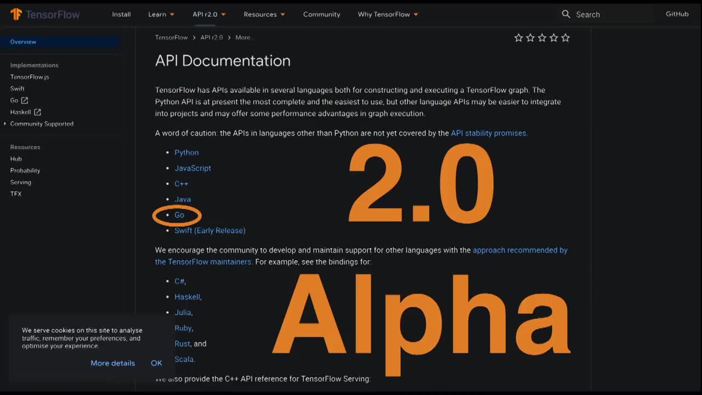Open Probability under sidebar Resources

[25, 171]
